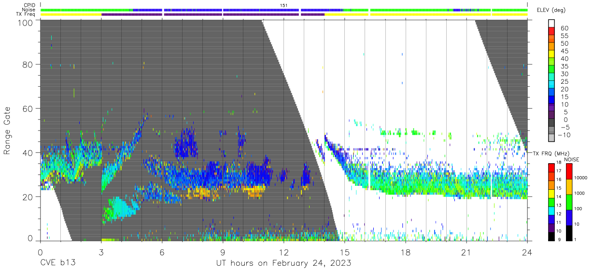Select the cyan segment of TX FRQ colorbar
The image size is (593, 273).
(x=552, y=211)
